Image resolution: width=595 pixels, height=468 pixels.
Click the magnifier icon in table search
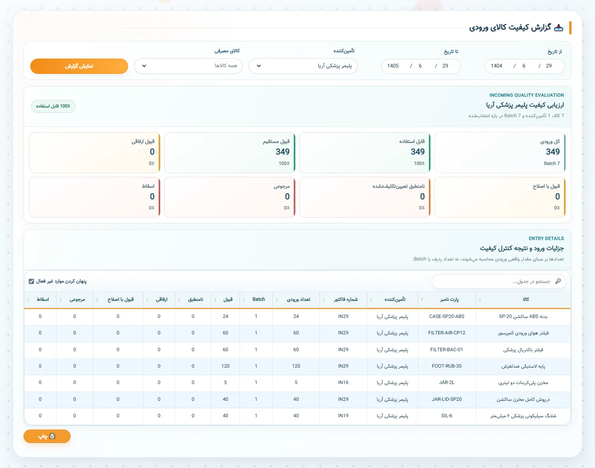[558, 281]
